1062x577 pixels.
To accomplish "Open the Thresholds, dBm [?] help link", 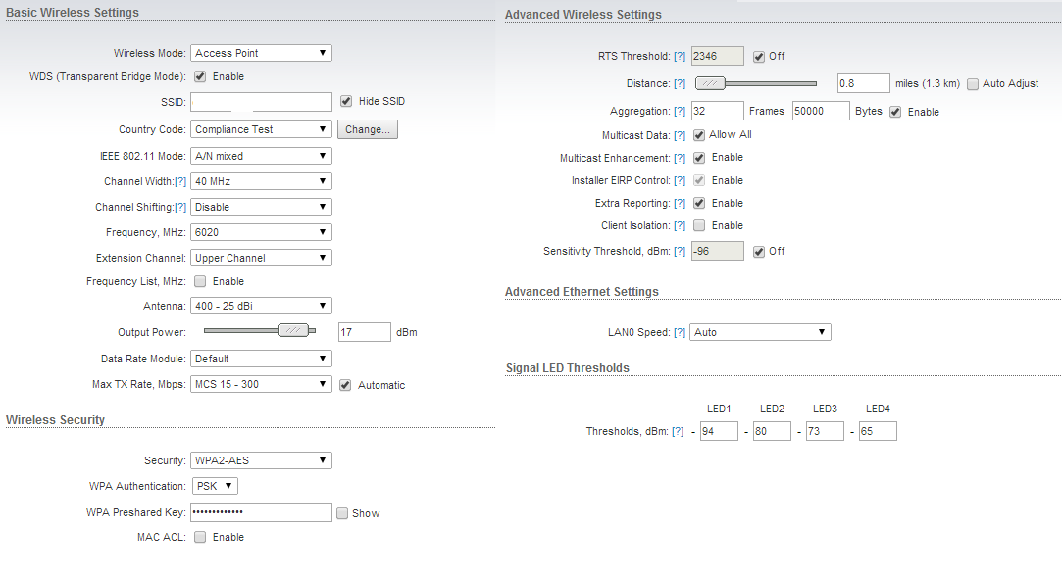I will tap(678, 432).
